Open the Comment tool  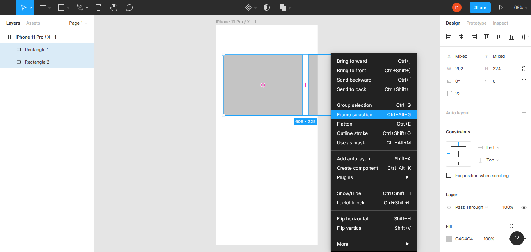(129, 7)
